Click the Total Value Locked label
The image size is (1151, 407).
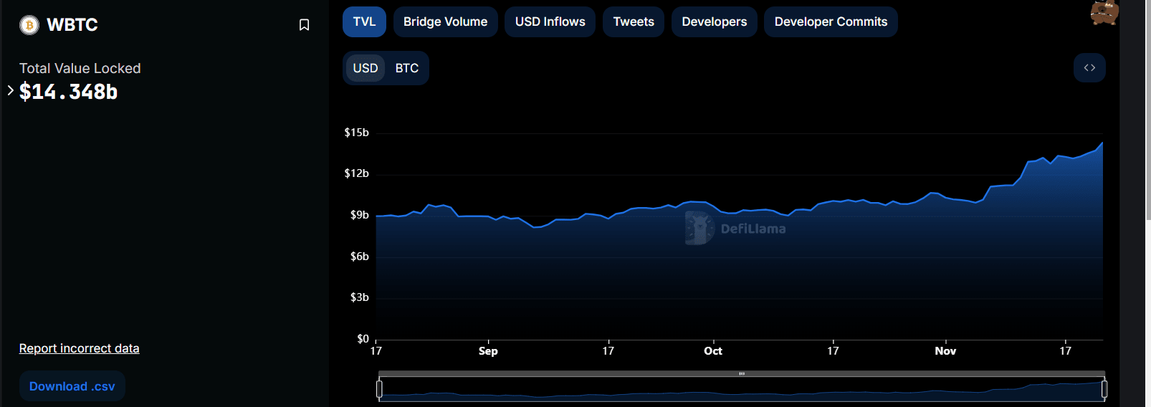[x=80, y=68]
